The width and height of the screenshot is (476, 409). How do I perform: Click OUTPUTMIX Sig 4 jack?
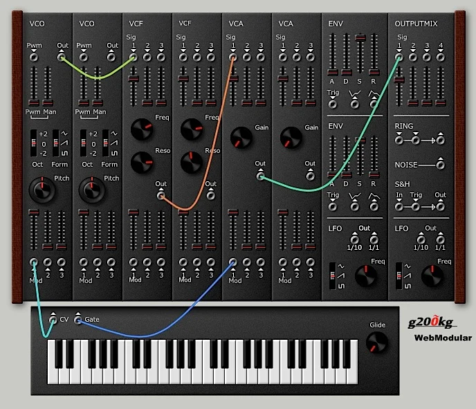pyautogui.click(x=441, y=57)
